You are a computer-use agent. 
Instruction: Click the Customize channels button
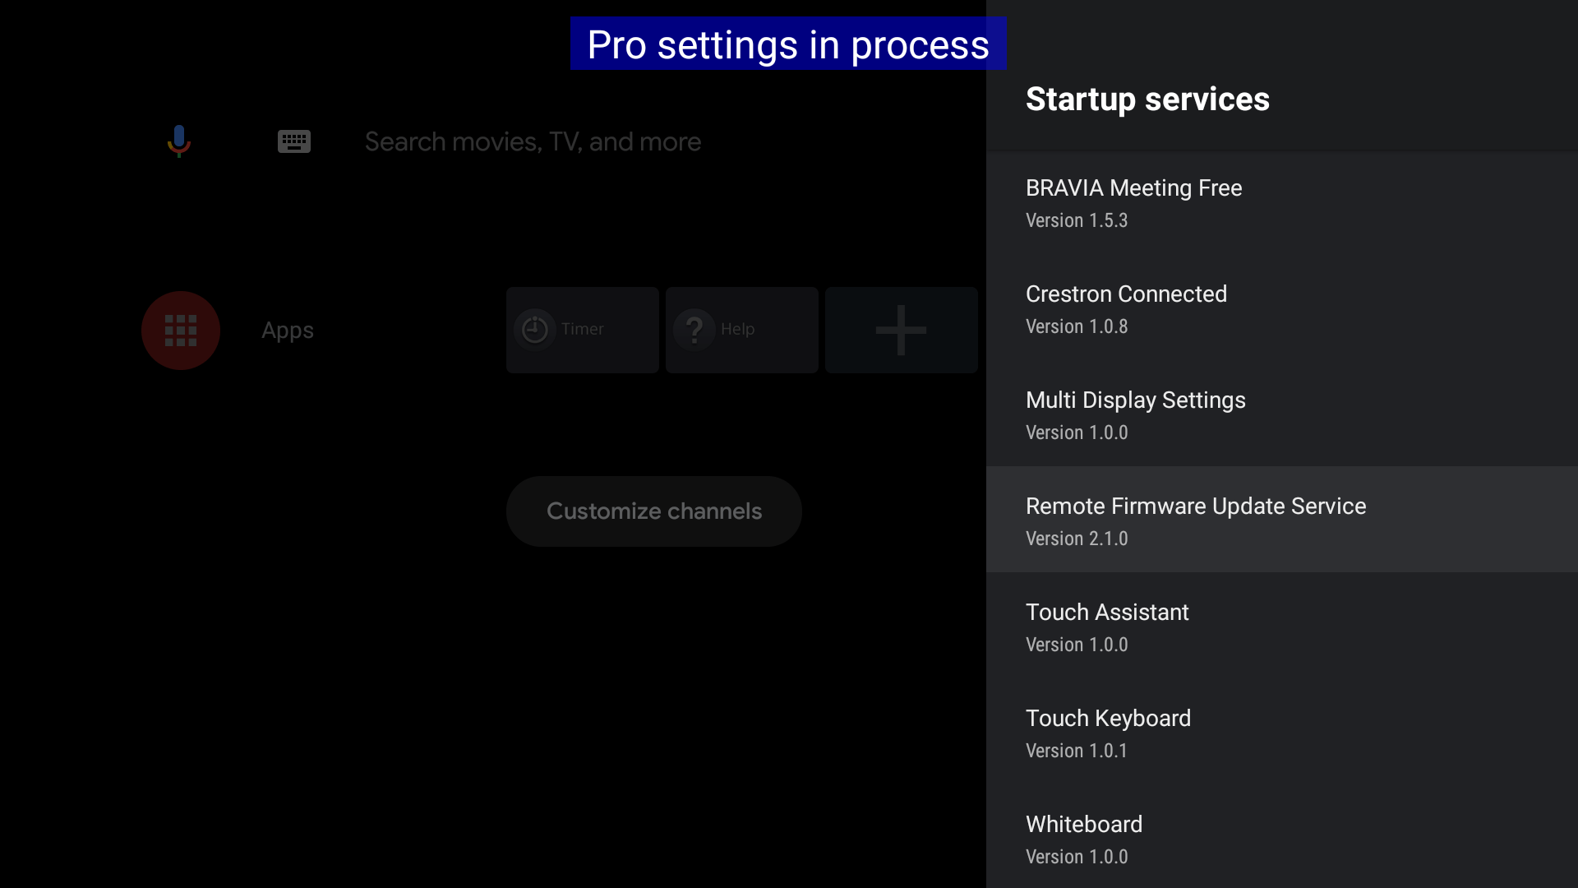click(654, 511)
